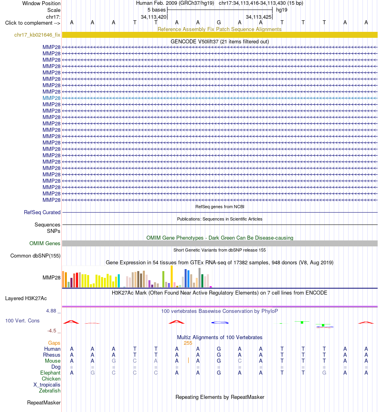Screen dimensions: 378x412
Task: Open 'RefSeq genes from NCBI' track title
Action: click(220, 207)
